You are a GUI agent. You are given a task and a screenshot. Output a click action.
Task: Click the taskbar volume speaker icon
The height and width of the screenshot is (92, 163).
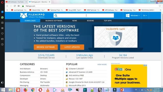coord(142,90)
